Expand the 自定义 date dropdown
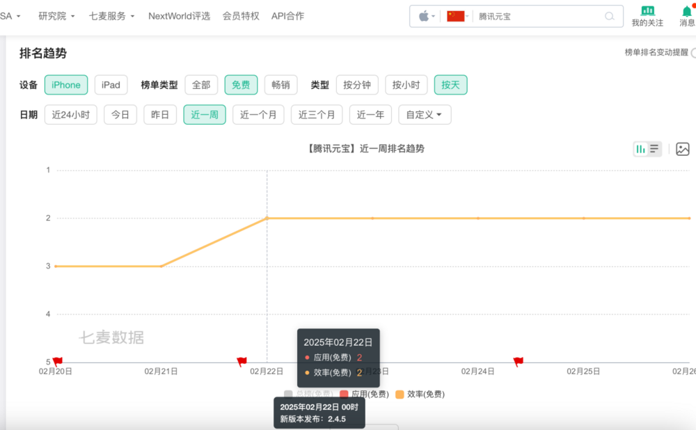 [x=424, y=114]
